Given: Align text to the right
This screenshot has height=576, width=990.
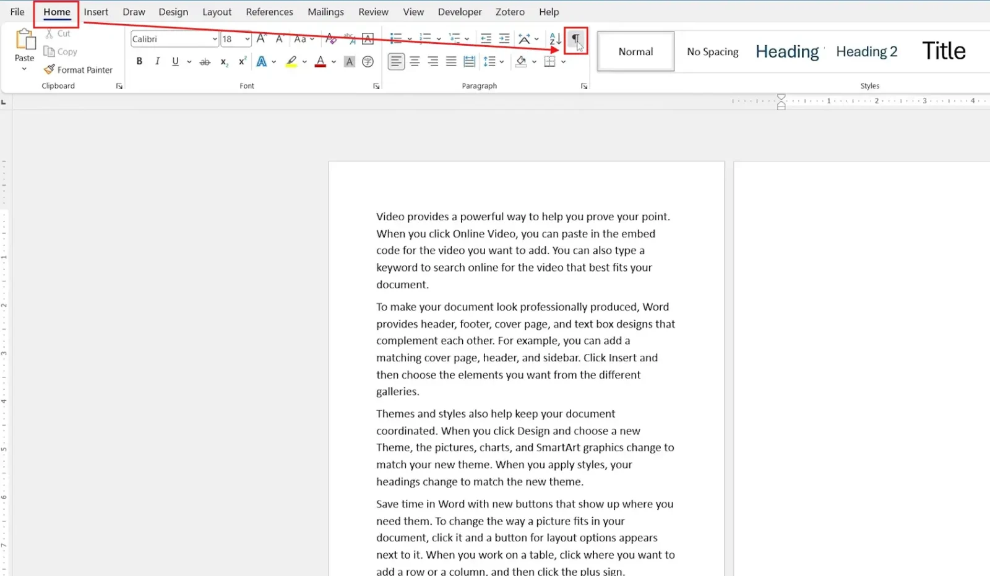Looking at the screenshot, I should click(433, 61).
